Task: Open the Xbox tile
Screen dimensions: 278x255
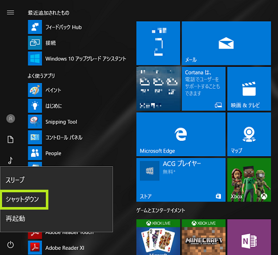Action: pos(249,180)
